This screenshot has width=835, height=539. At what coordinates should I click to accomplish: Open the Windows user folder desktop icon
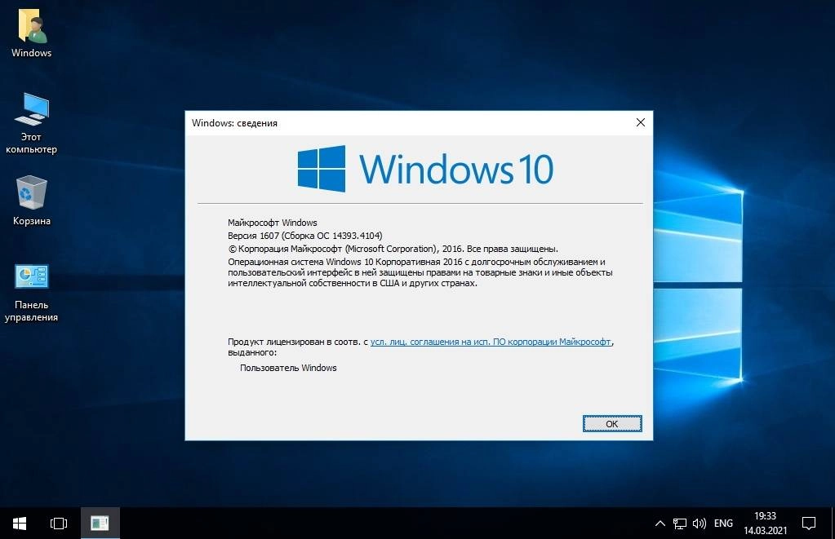(x=31, y=33)
